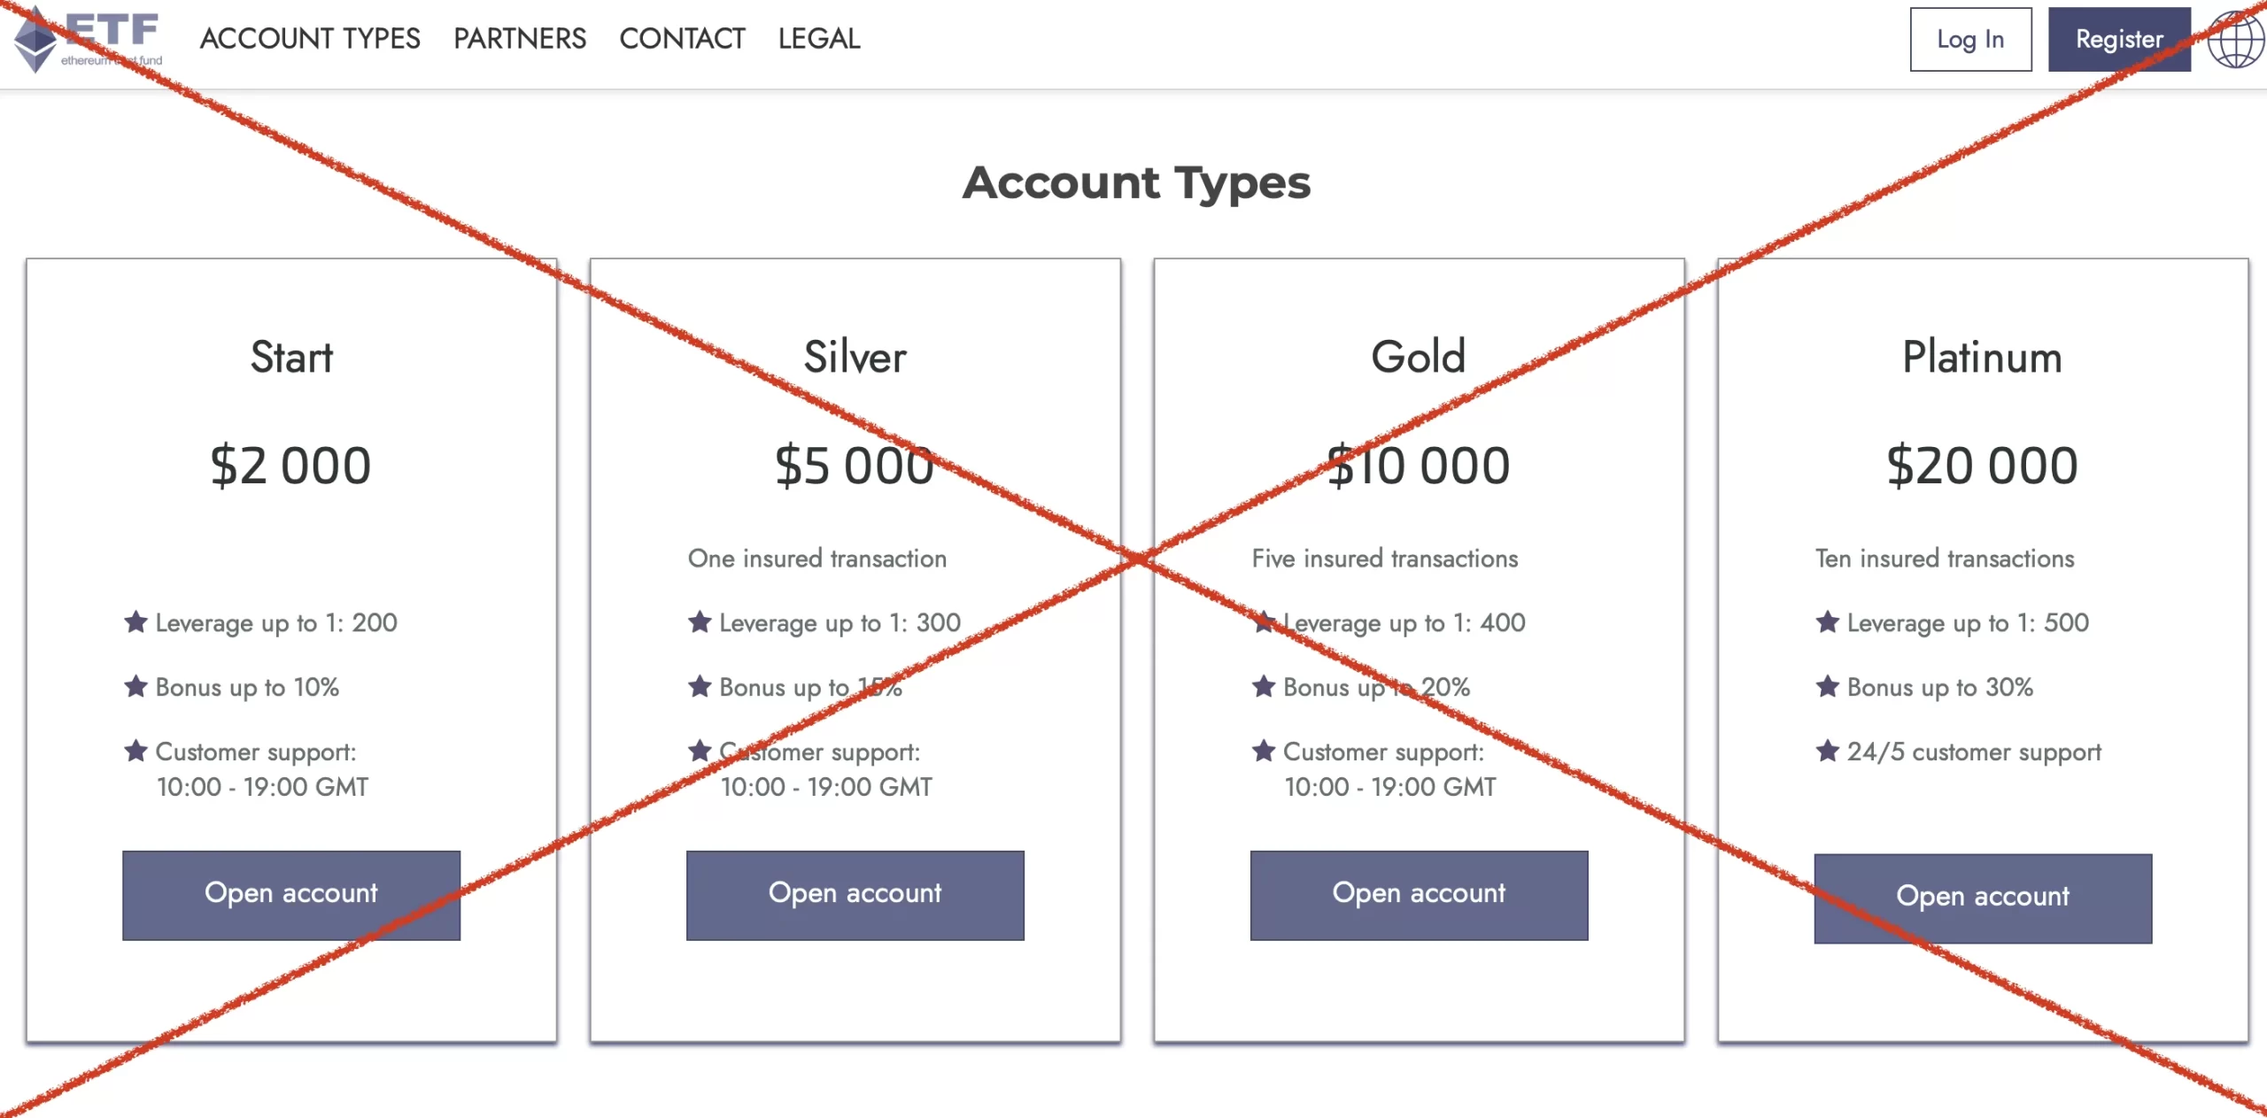Click the Register button
The width and height of the screenshot is (2267, 1118).
[x=2119, y=40]
